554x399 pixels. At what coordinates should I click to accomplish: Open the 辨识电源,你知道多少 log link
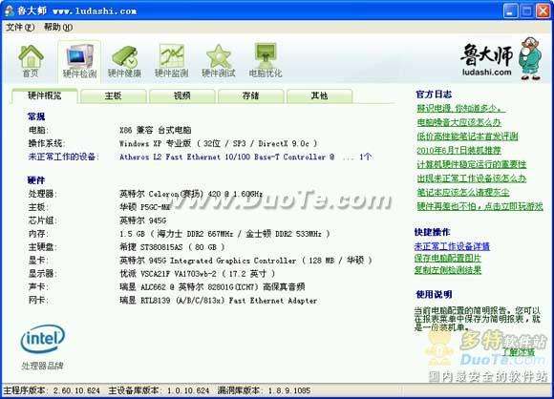pyautogui.click(x=460, y=108)
